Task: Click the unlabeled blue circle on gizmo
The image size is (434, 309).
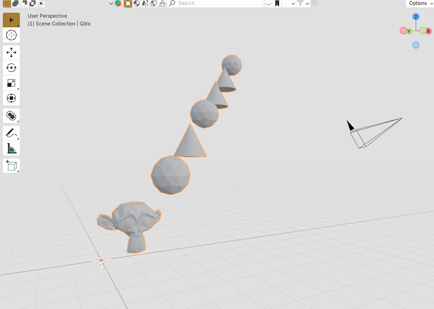Action: point(416,45)
